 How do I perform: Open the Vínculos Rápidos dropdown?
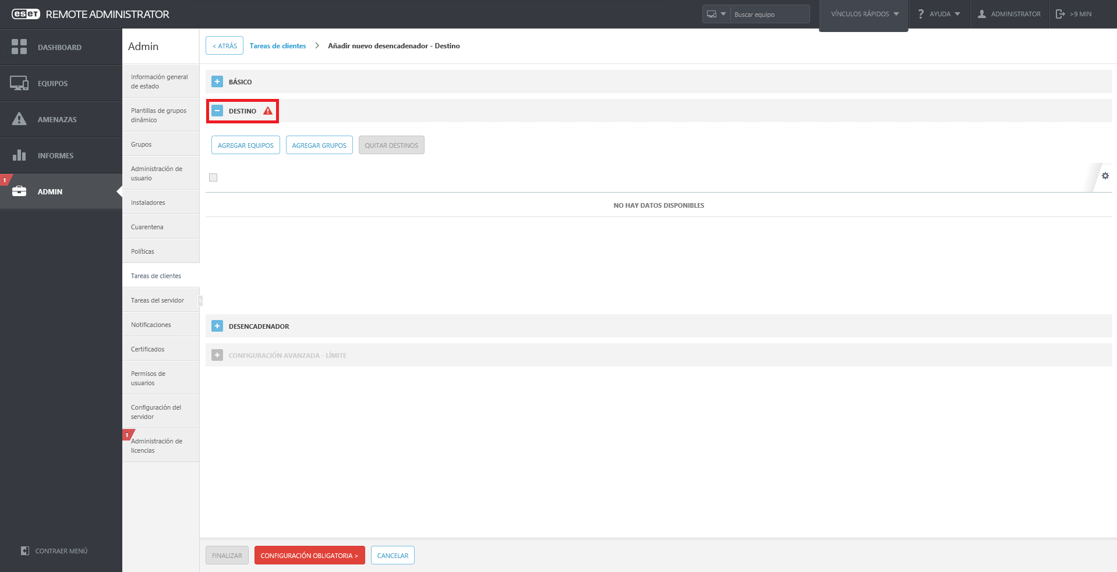click(864, 14)
